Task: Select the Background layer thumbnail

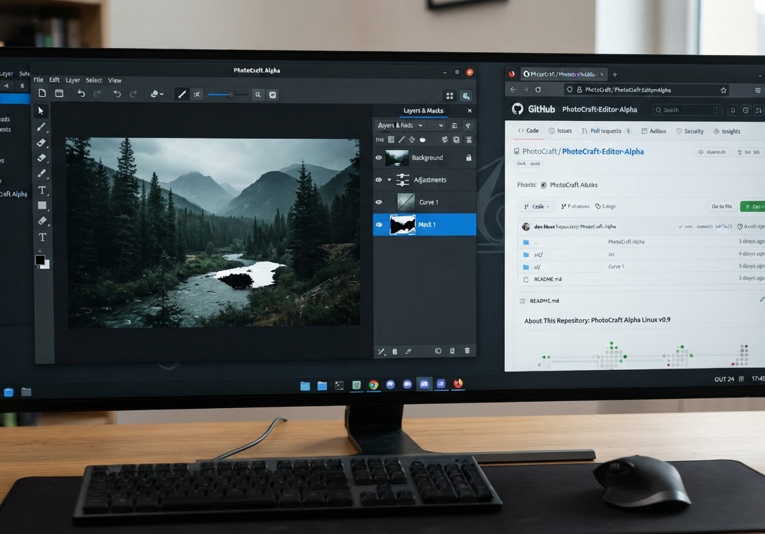Action: 396,158
